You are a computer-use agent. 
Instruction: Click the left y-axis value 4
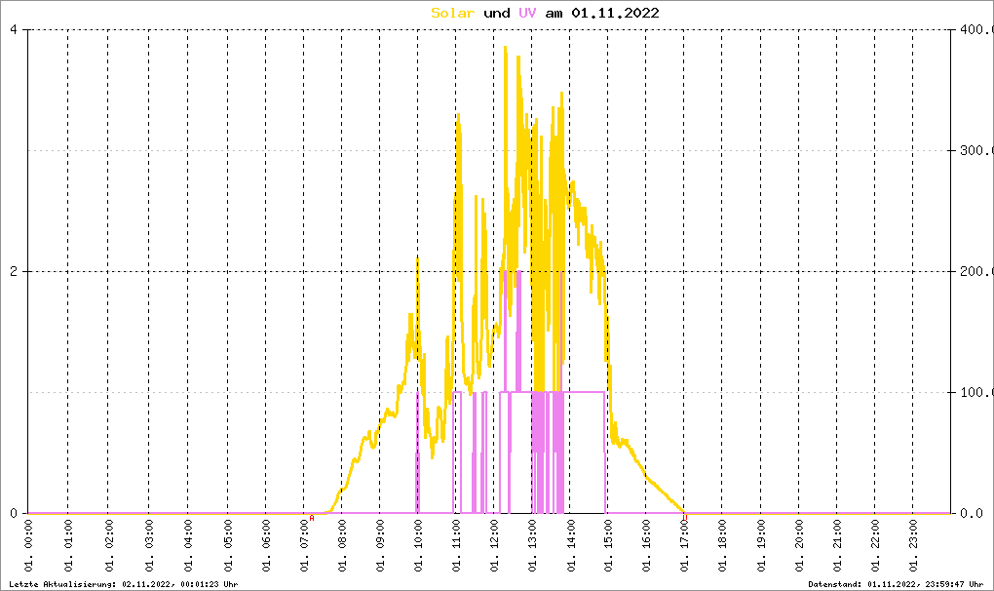pyautogui.click(x=14, y=29)
